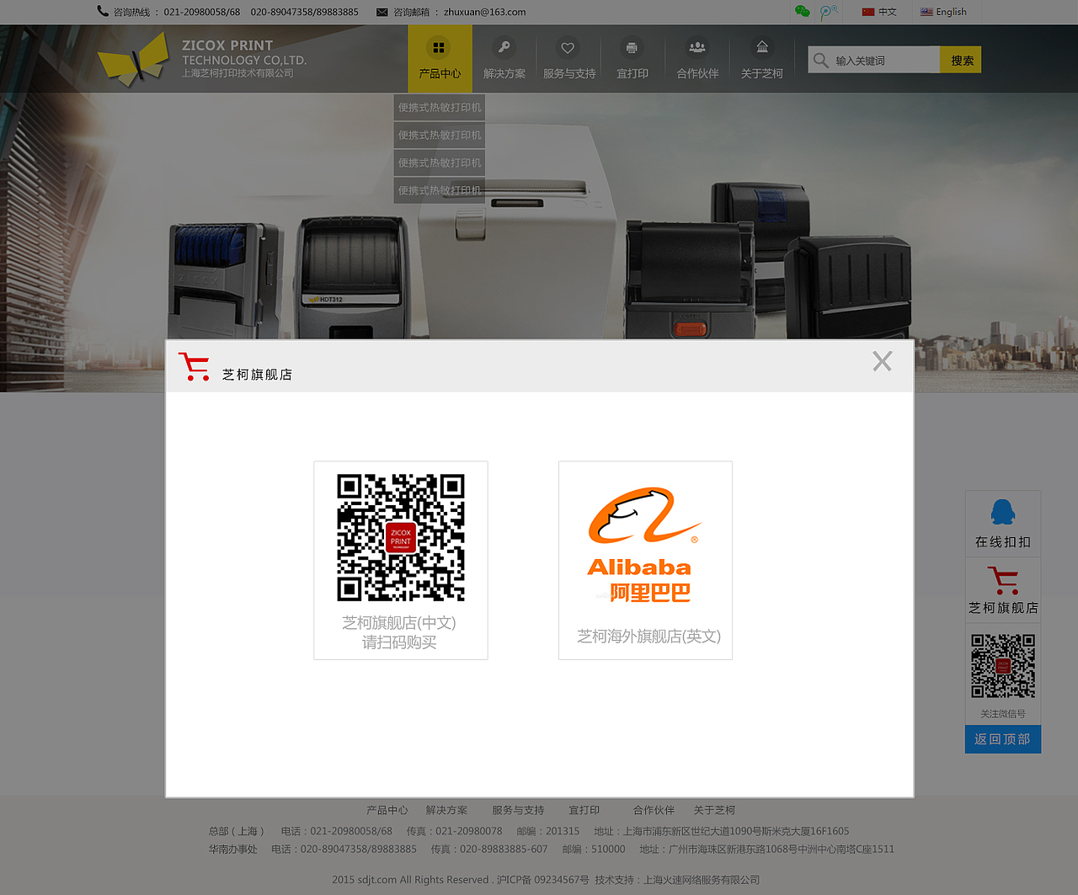Switch language to English
The width and height of the screenshot is (1078, 895).
click(943, 12)
